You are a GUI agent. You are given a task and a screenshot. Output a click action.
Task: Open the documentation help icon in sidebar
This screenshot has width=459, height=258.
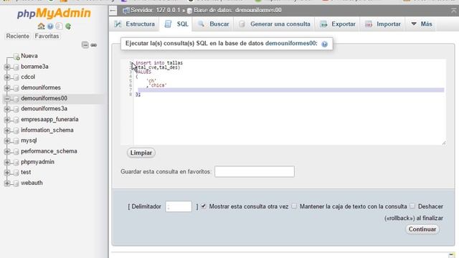coord(50,27)
